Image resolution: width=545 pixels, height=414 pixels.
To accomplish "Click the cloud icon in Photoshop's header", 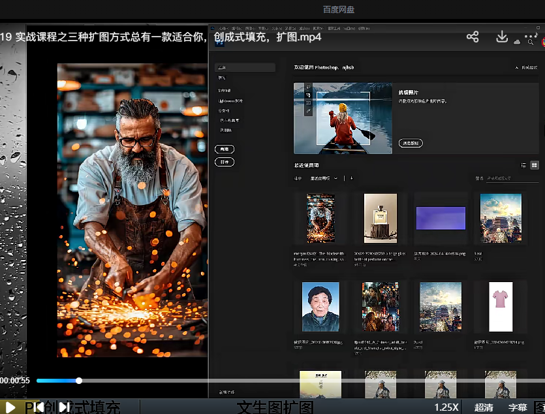I will coord(517,42).
